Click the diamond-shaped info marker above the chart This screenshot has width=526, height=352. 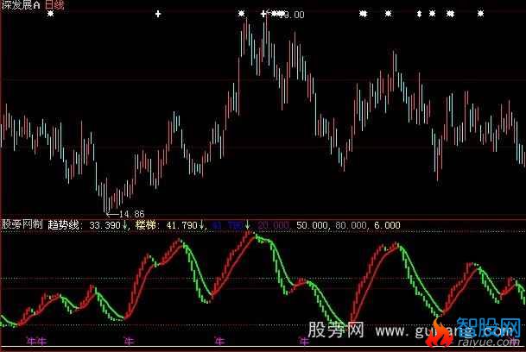[x=419, y=14]
